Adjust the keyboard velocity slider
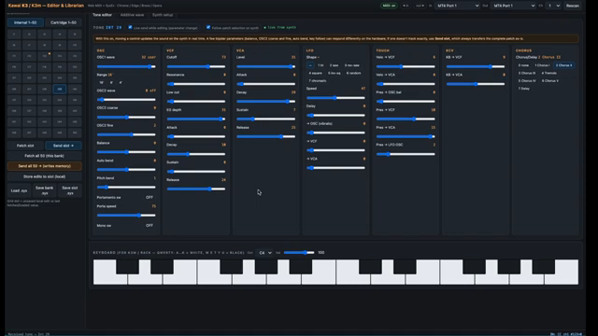The height and width of the screenshot is (336, 598). pyautogui.click(x=299, y=253)
